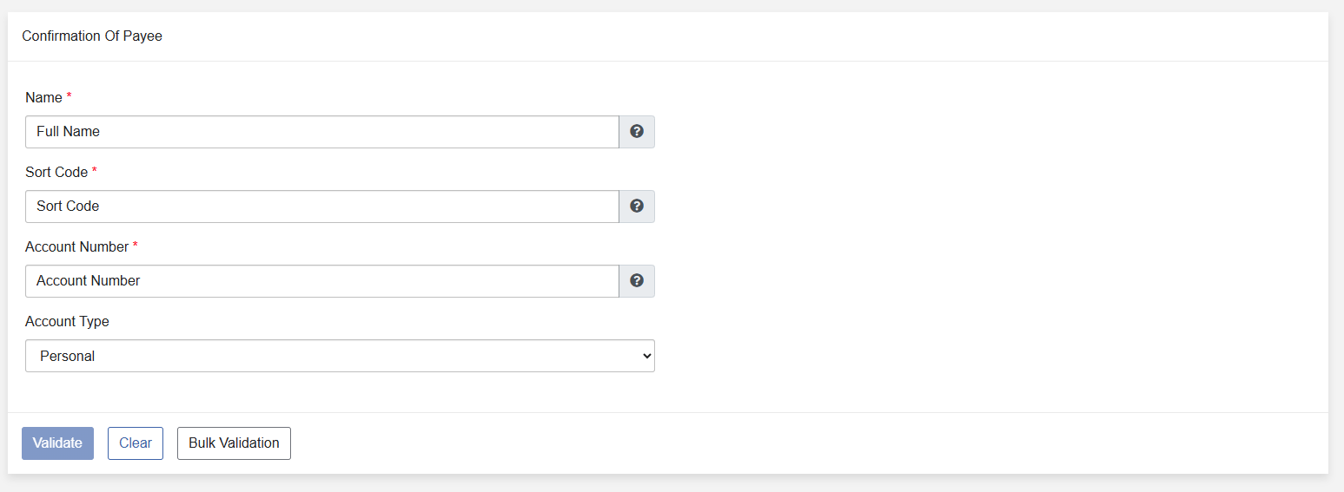Focus the Full Name input field
Image resolution: width=1344 pixels, height=492 pixels.
click(x=322, y=132)
